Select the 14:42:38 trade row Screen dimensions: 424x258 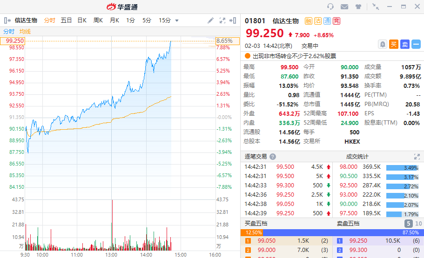pyautogui.click(x=288, y=204)
